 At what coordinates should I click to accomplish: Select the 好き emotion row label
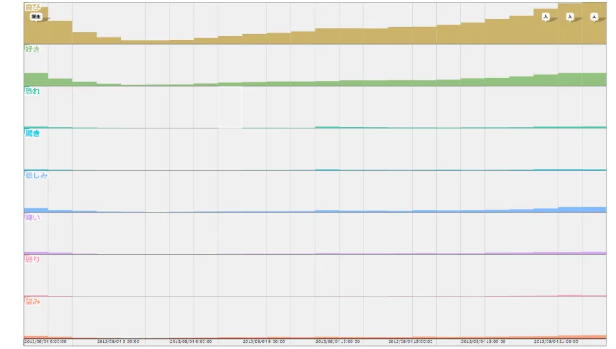(x=33, y=49)
